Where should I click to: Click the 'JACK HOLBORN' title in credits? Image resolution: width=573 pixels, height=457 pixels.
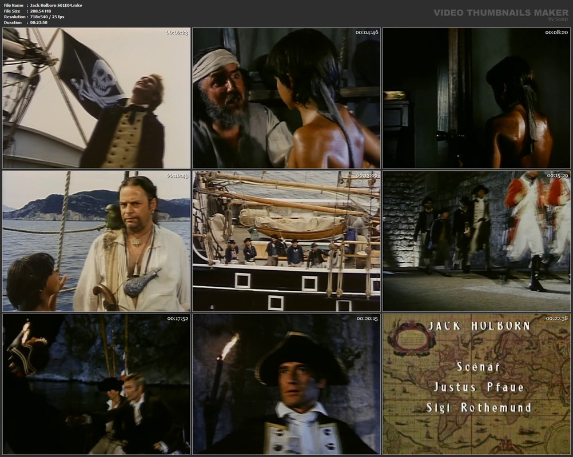479,326
